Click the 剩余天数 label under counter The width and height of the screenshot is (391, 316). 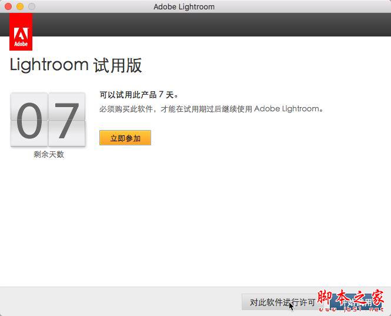(x=49, y=154)
